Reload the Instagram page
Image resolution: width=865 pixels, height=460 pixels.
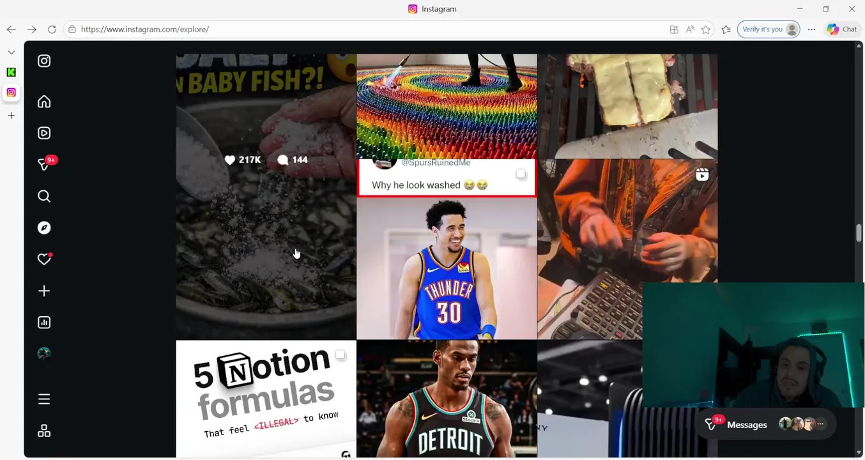[x=52, y=29]
